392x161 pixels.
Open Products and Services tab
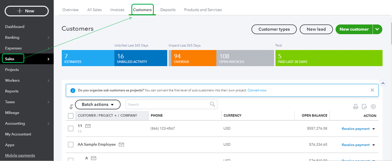[x=203, y=10]
